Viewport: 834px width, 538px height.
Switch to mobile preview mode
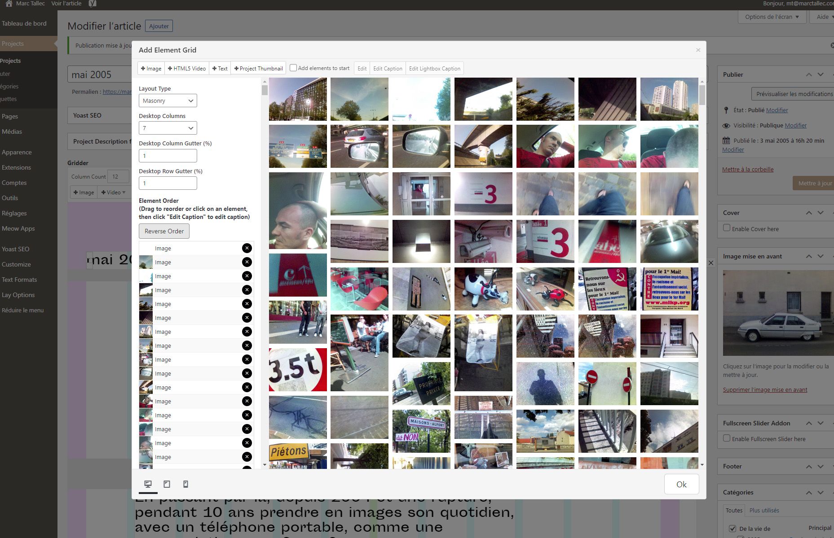185,484
